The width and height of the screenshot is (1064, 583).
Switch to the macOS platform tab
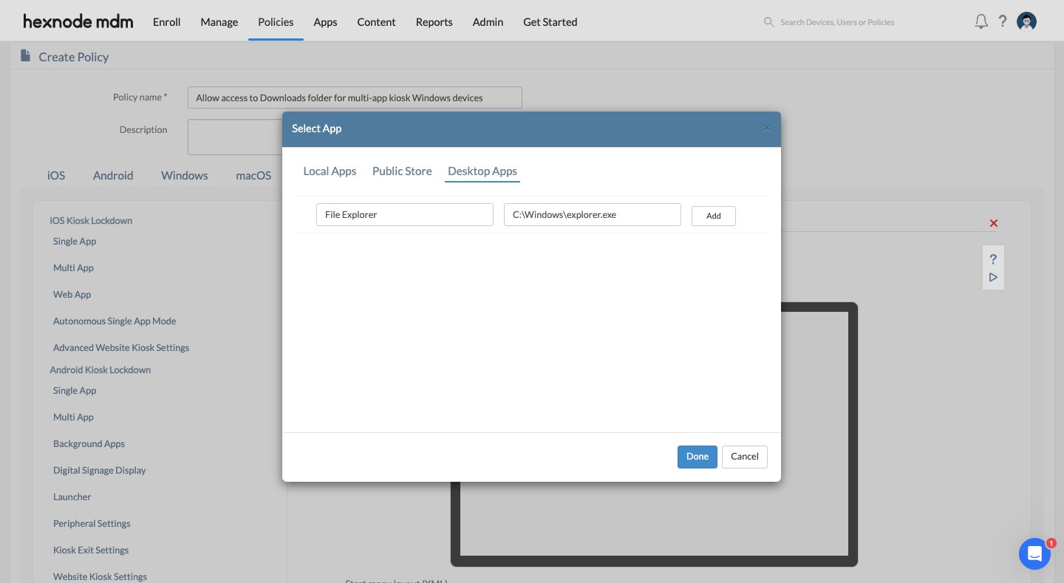click(x=253, y=176)
